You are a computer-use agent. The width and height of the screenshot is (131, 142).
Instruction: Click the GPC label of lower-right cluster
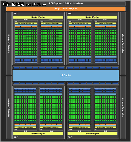70,137
